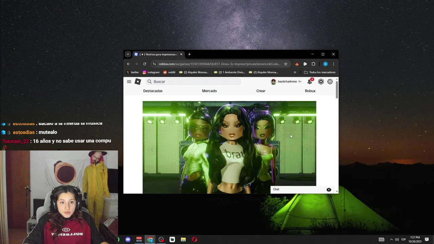The width and height of the screenshot is (434, 244).
Task: Click the scrollbar down arrow
Action: pyautogui.click(x=337, y=191)
